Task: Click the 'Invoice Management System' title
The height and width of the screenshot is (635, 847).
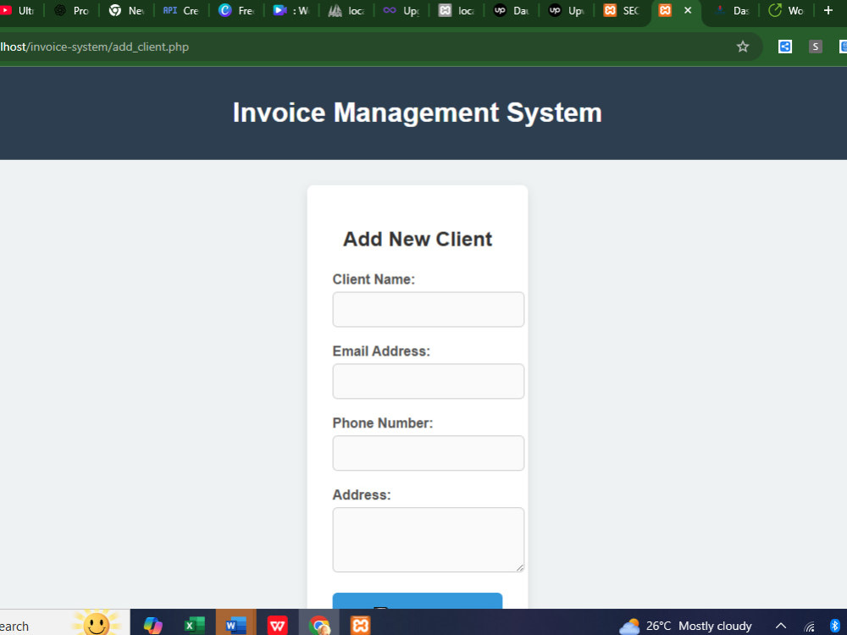Action: [417, 113]
